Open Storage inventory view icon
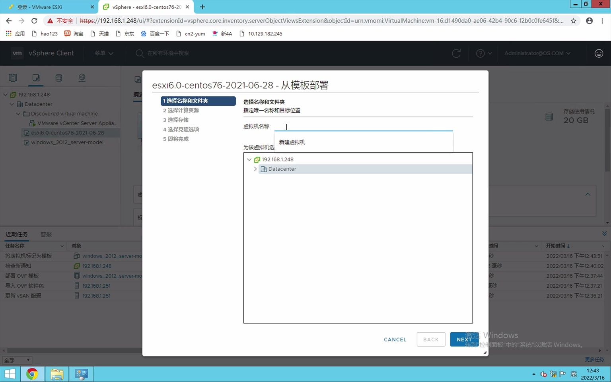611x382 pixels. click(x=59, y=78)
